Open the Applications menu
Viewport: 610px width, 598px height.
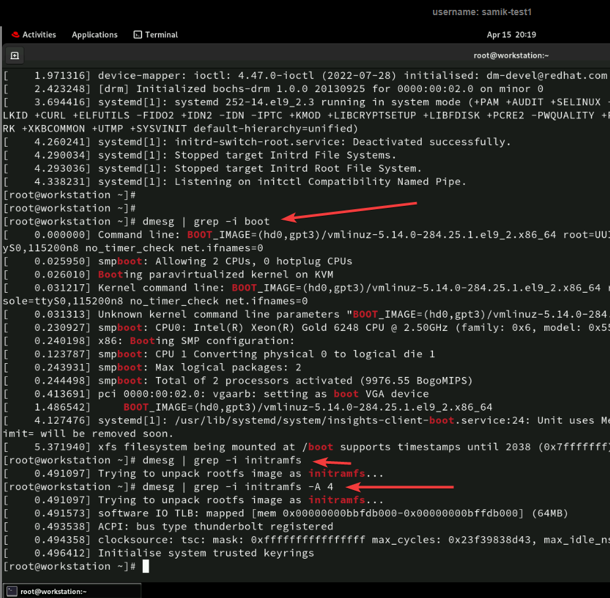(95, 35)
